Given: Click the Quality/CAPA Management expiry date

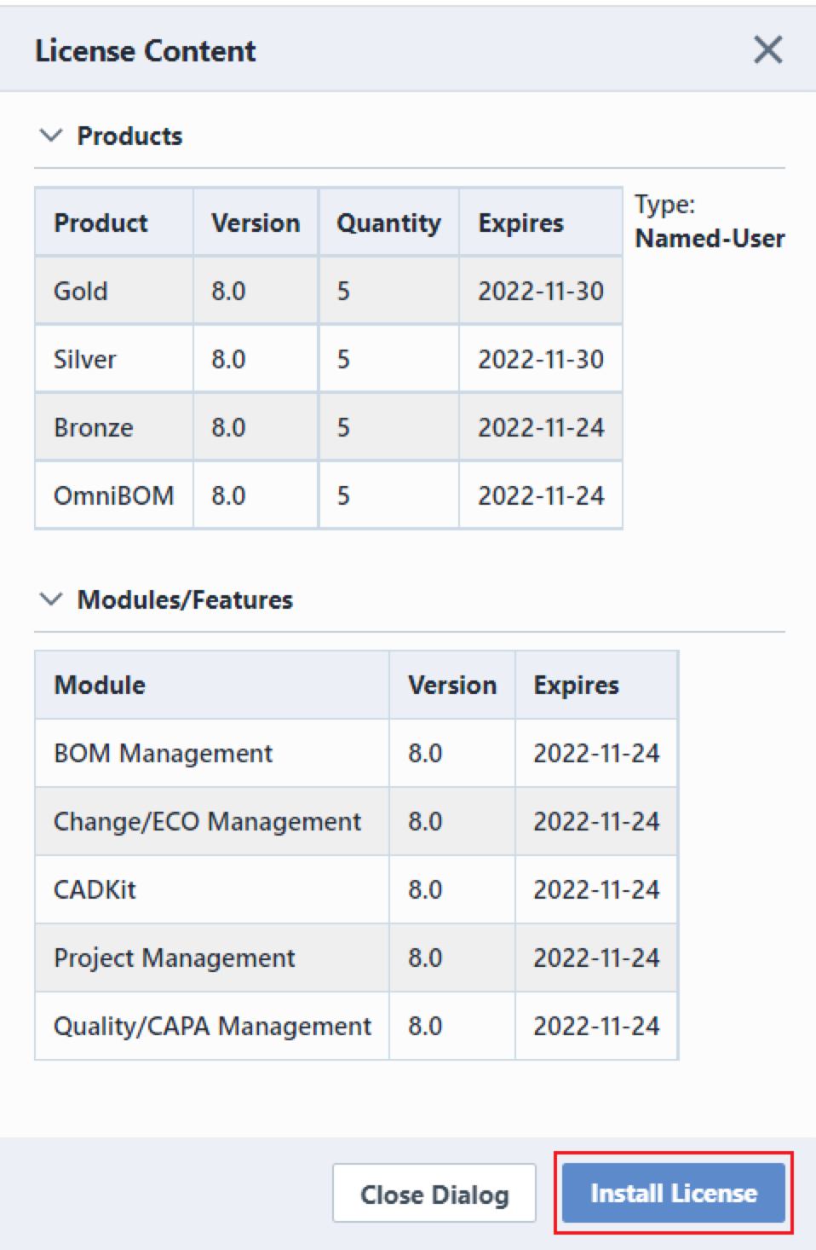Looking at the screenshot, I should pyautogui.click(x=596, y=1026).
